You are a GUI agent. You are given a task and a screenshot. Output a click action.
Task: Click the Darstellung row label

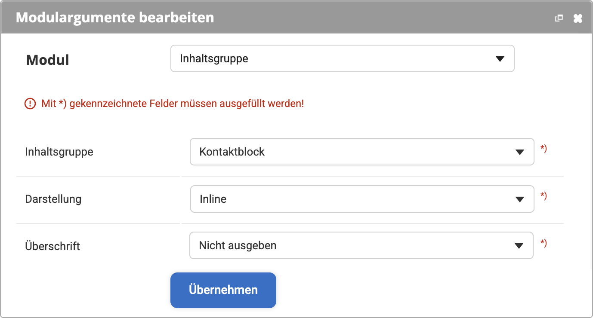click(53, 199)
